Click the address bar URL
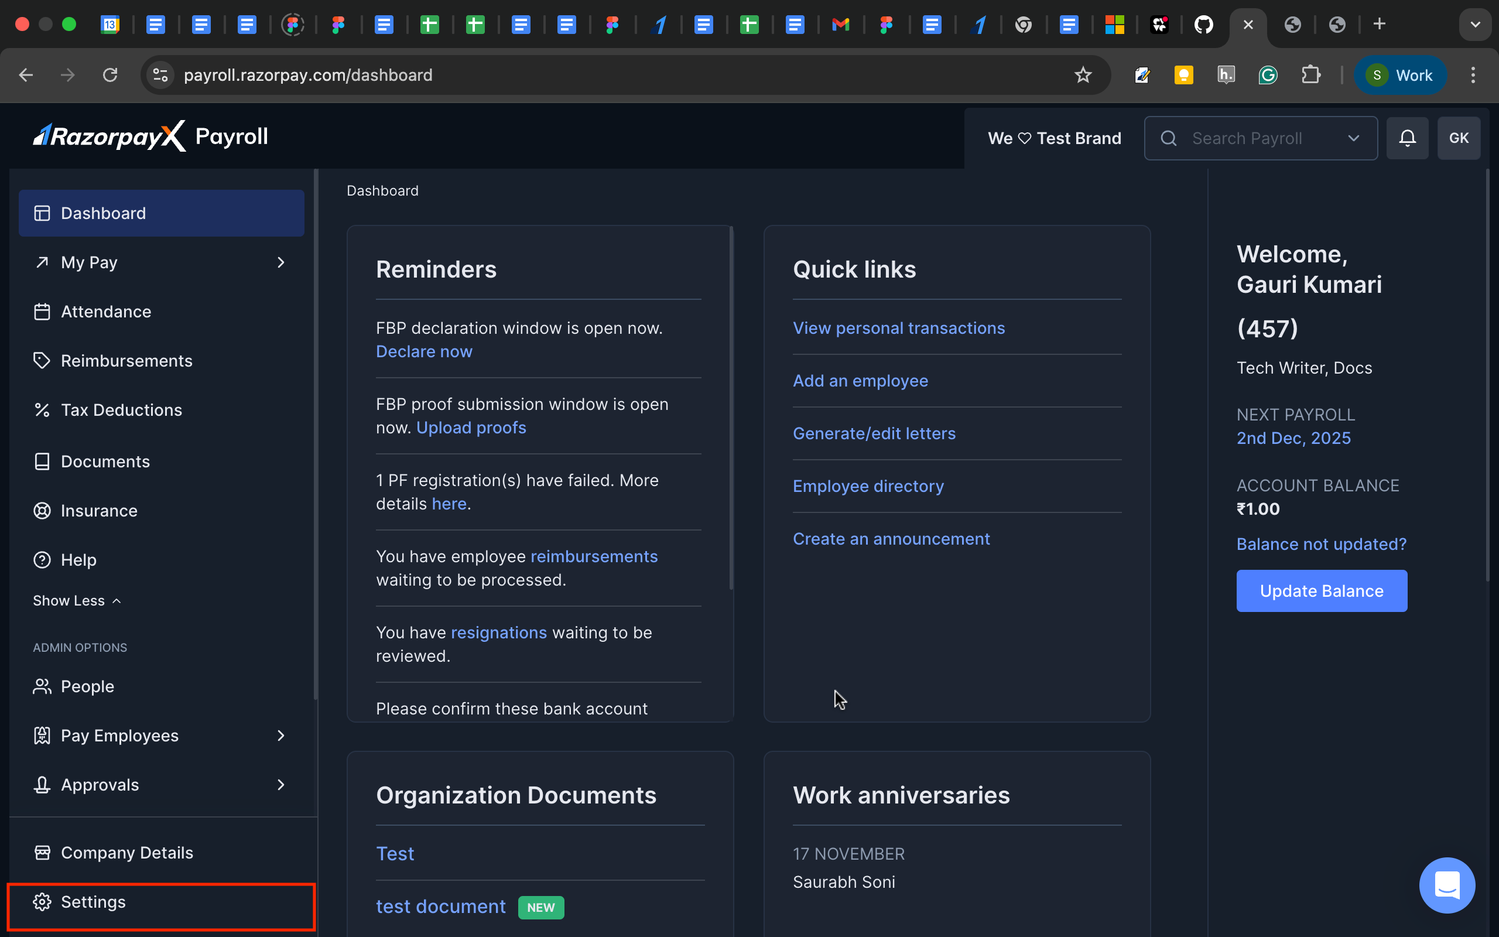1499x937 pixels. tap(308, 75)
